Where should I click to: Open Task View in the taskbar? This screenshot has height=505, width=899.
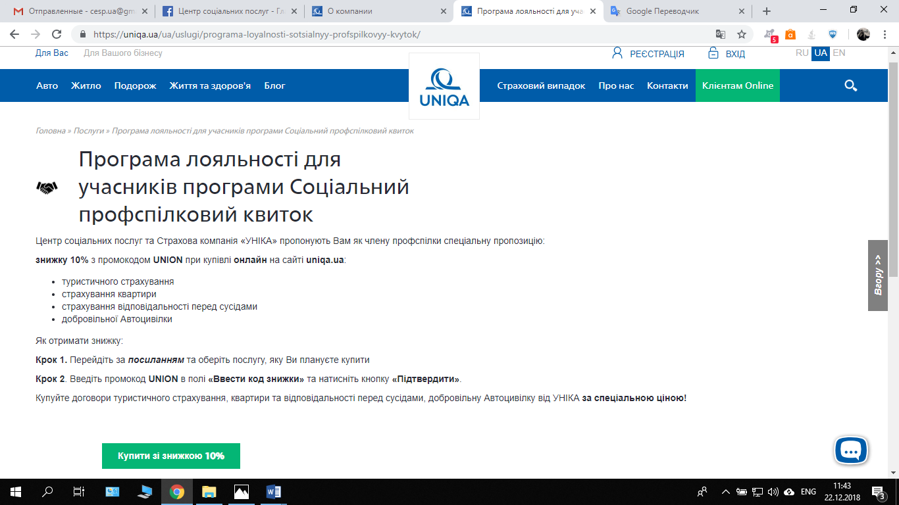(79, 492)
